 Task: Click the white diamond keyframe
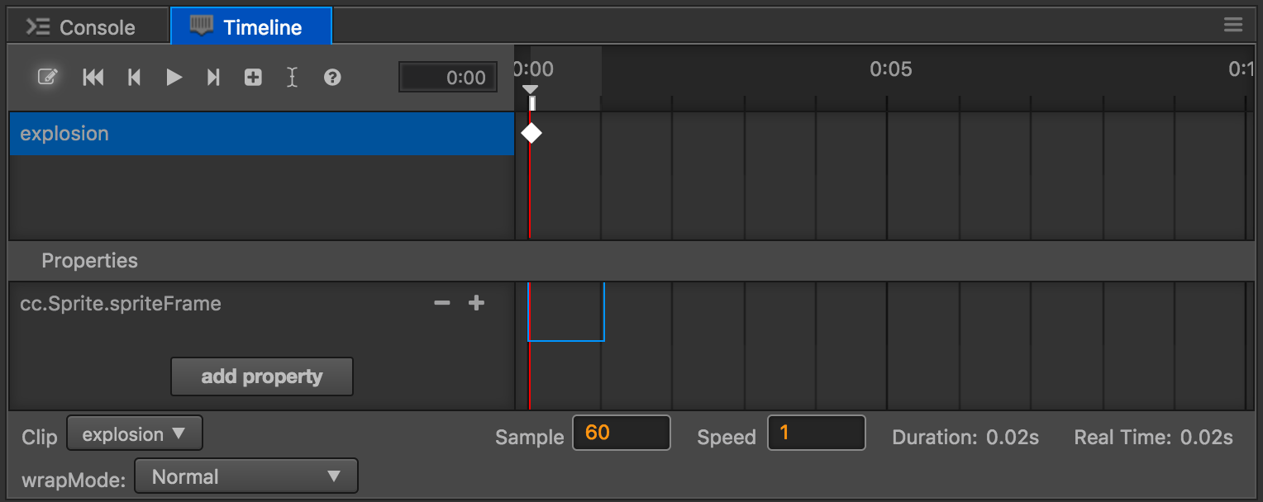[x=531, y=132]
